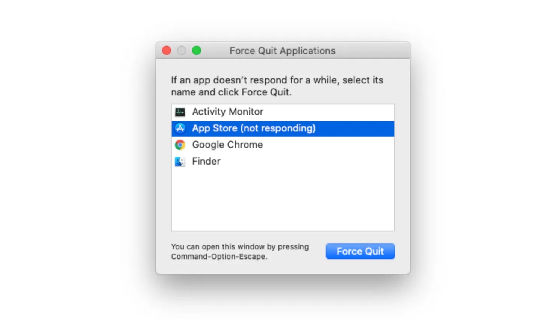Click "name and click Force Quit" instruction line
This screenshot has height=320, width=557.
[x=231, y=92]
